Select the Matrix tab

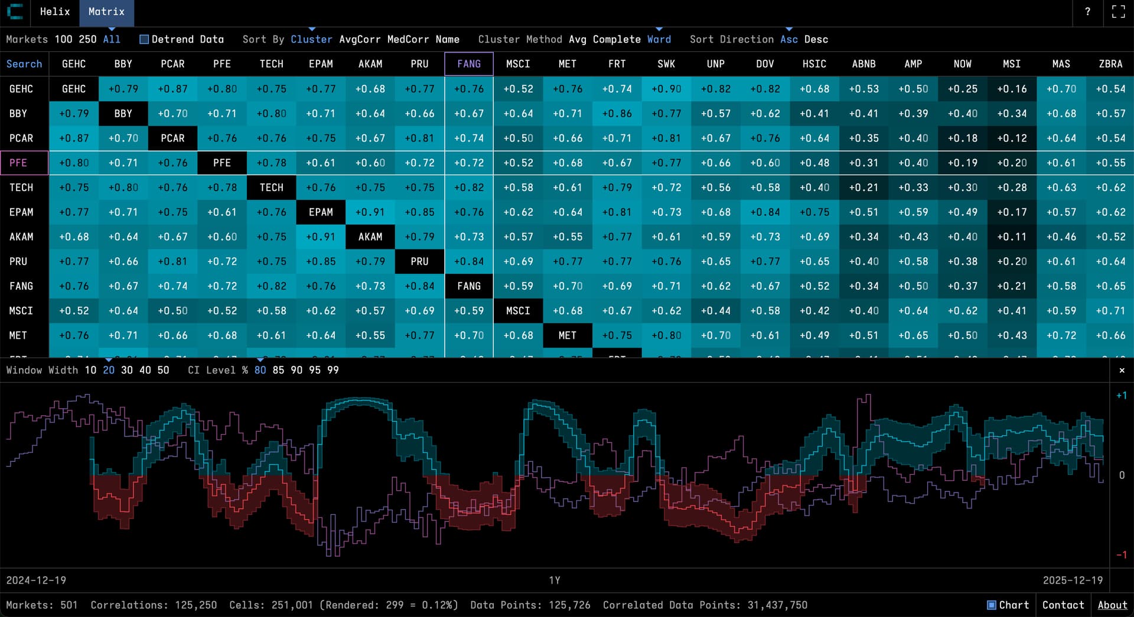point(106,12)
